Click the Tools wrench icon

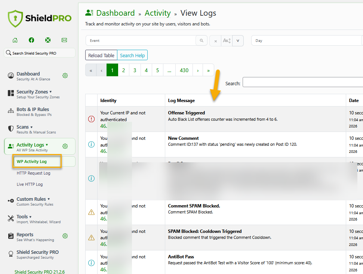pos(11,218)
